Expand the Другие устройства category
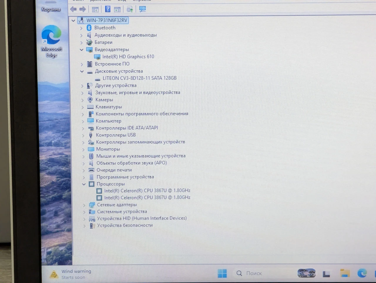Screen dimensions: 376x283 82,86
